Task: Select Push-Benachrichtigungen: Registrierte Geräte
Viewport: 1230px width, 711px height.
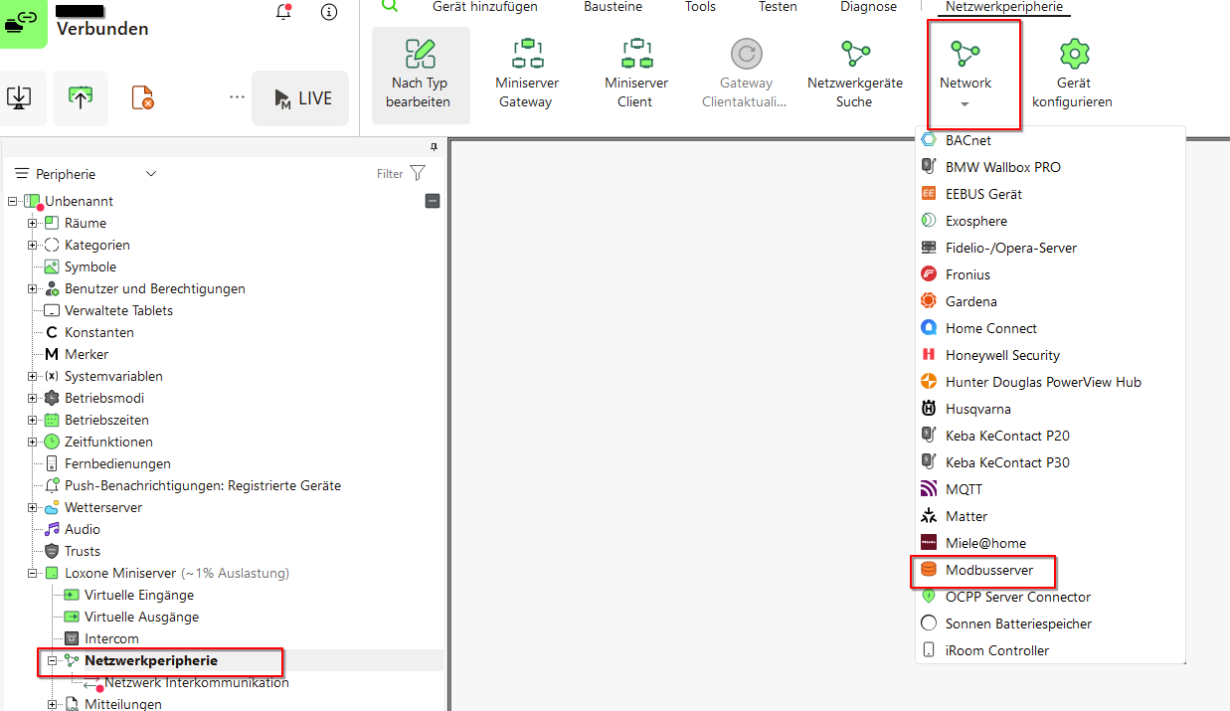Action: [203, 485]
